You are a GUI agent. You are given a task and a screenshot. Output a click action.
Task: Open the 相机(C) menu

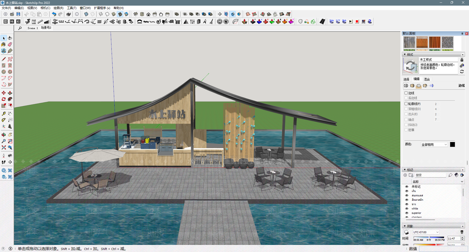tap(45, 8)
